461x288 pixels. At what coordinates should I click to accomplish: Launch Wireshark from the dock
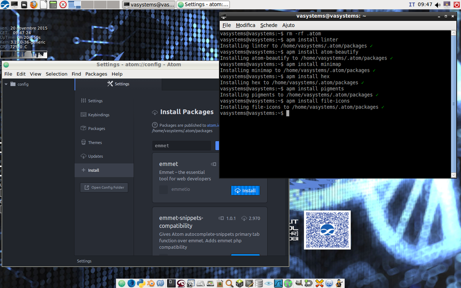pyautogui.click(x=279, y=283)
